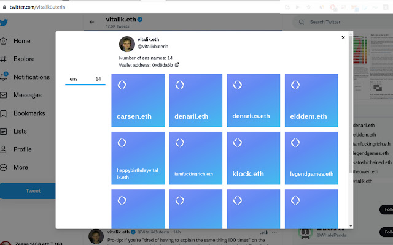Open Messages in the sidebar
393x245 pixels.
pos(27,95)
